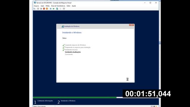190x107 pixels.
Task: Close the Virtual Machine Connection window
Action: click(x=156, y=3)
